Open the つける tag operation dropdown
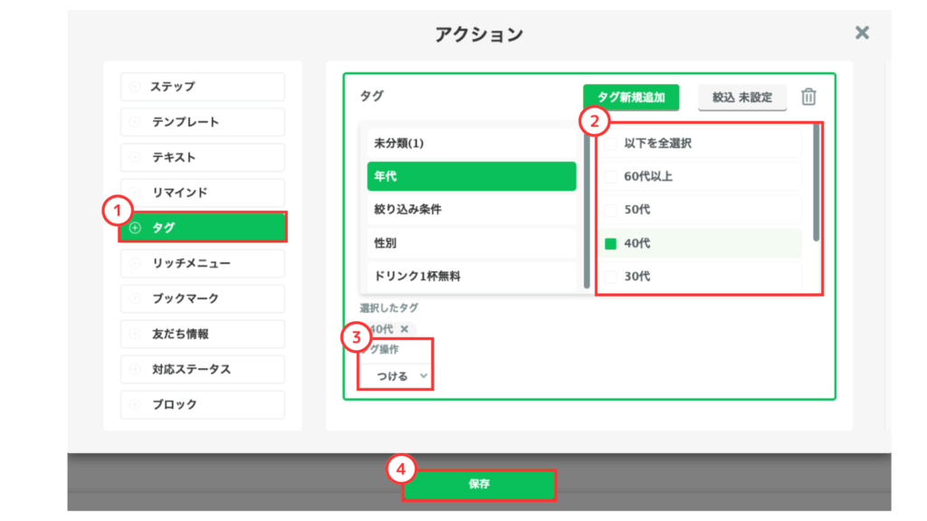The height and width of the screenshot is (521, 927). point(396,375)
